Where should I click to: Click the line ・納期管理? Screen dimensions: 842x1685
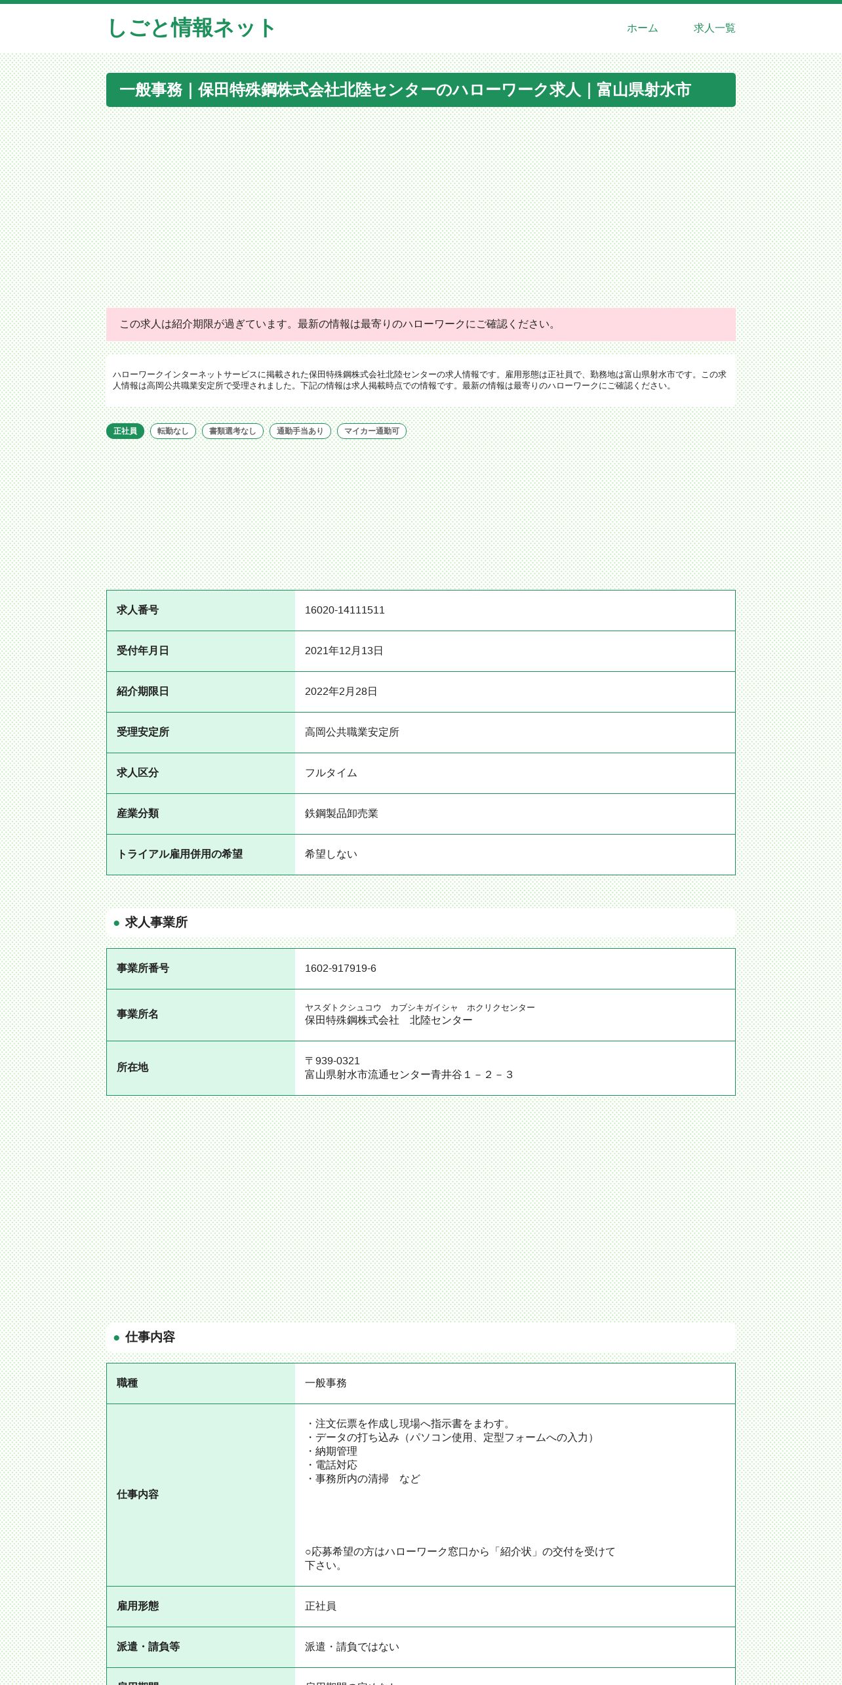(331, 1451)
